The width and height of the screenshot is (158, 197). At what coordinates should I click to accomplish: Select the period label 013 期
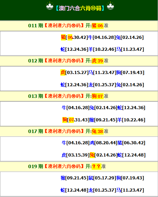pyautogui.click(x=36, y=96)
